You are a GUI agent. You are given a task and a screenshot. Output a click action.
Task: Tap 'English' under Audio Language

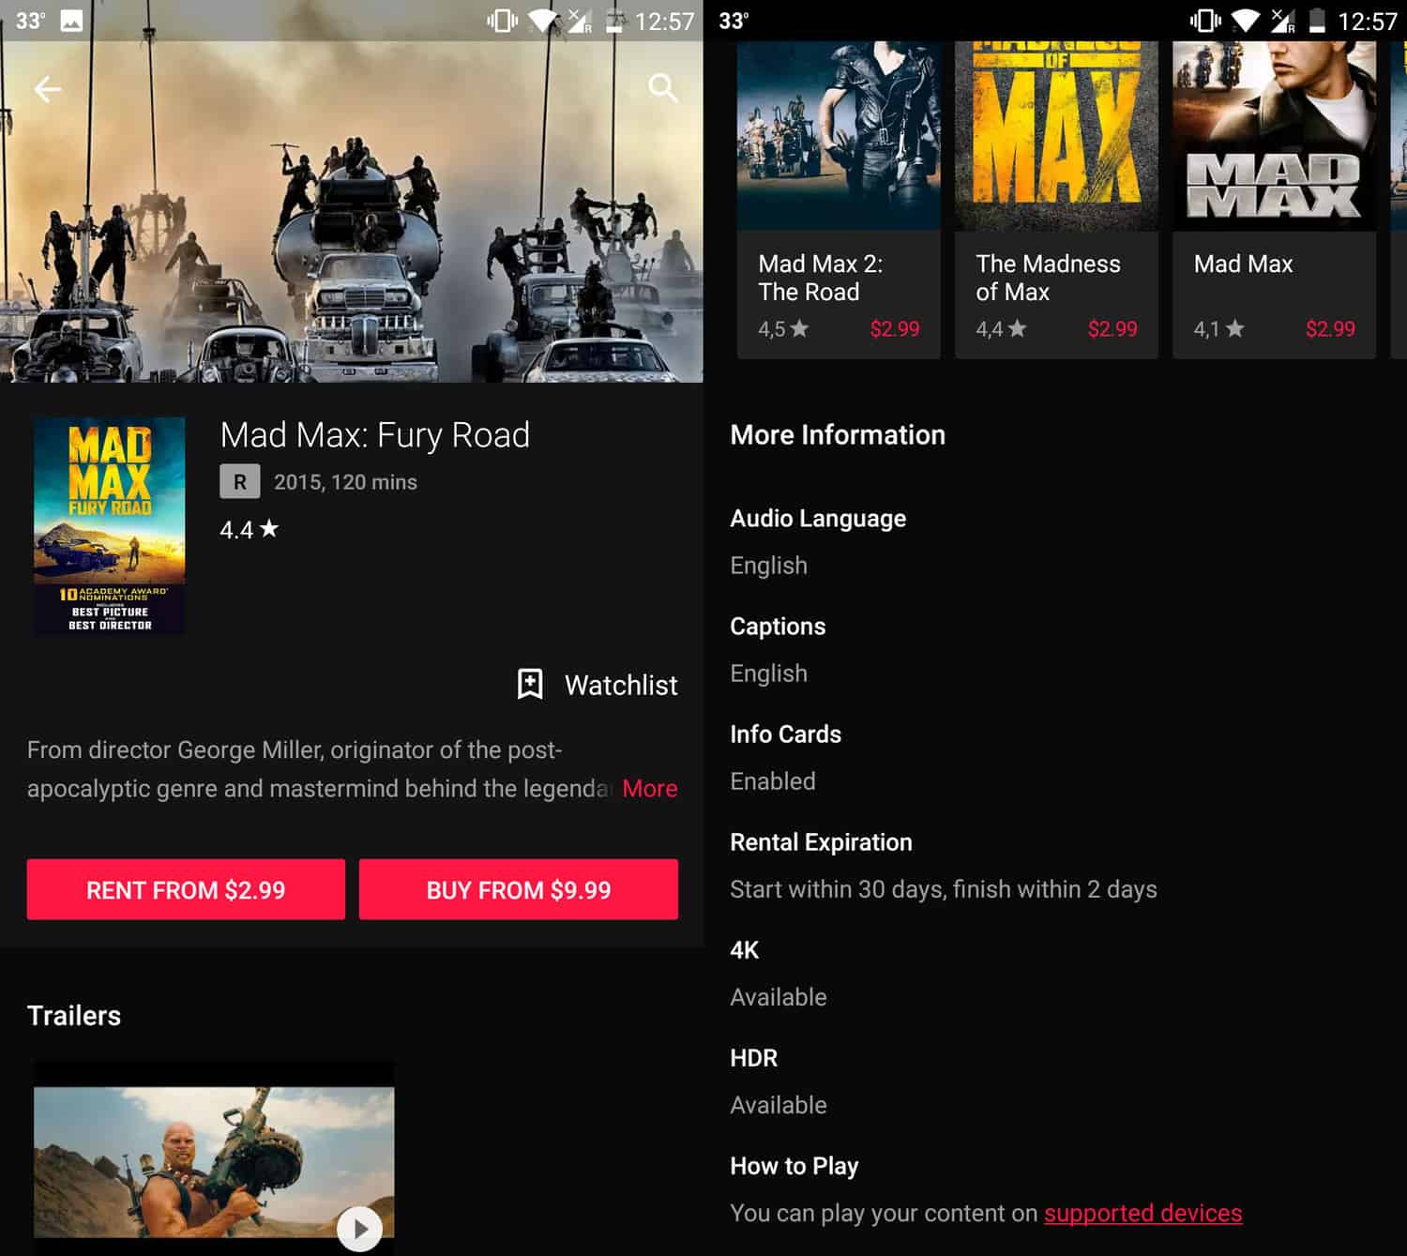[768, 566]
